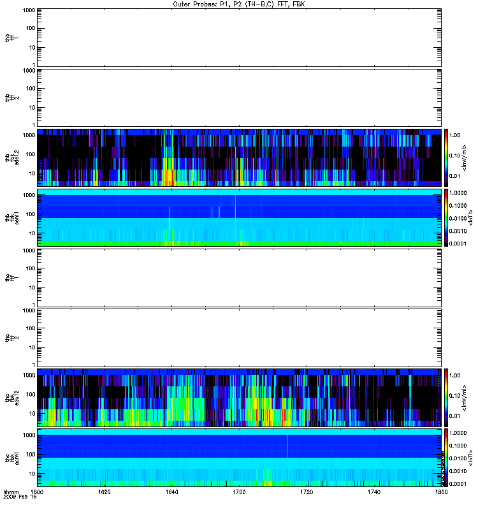Click the thc fbk scm1 spectrogram panel
Viewport: 478px width, 510px height.
(239, 458)
